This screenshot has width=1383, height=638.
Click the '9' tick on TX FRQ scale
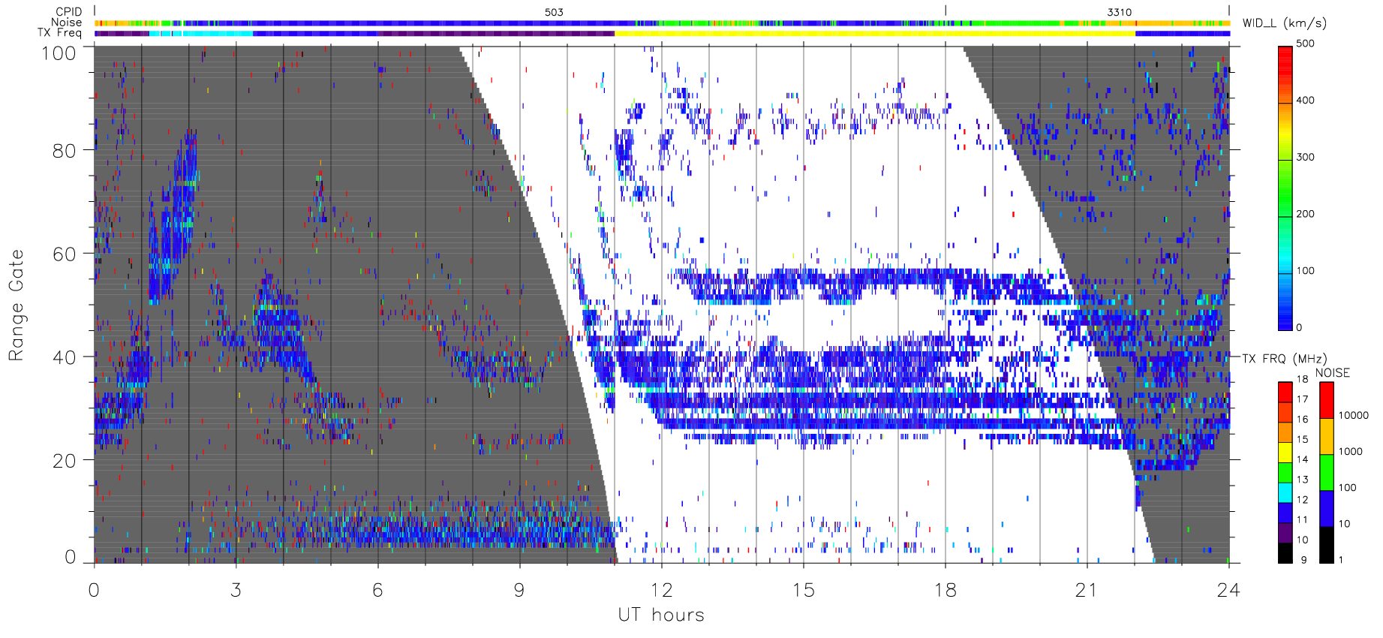[1303, 560]
